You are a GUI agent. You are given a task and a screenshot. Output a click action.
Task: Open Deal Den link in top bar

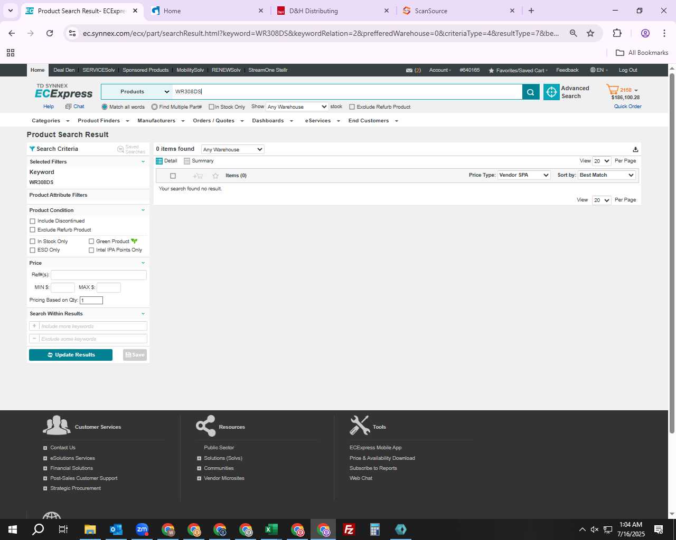[64, 70]
